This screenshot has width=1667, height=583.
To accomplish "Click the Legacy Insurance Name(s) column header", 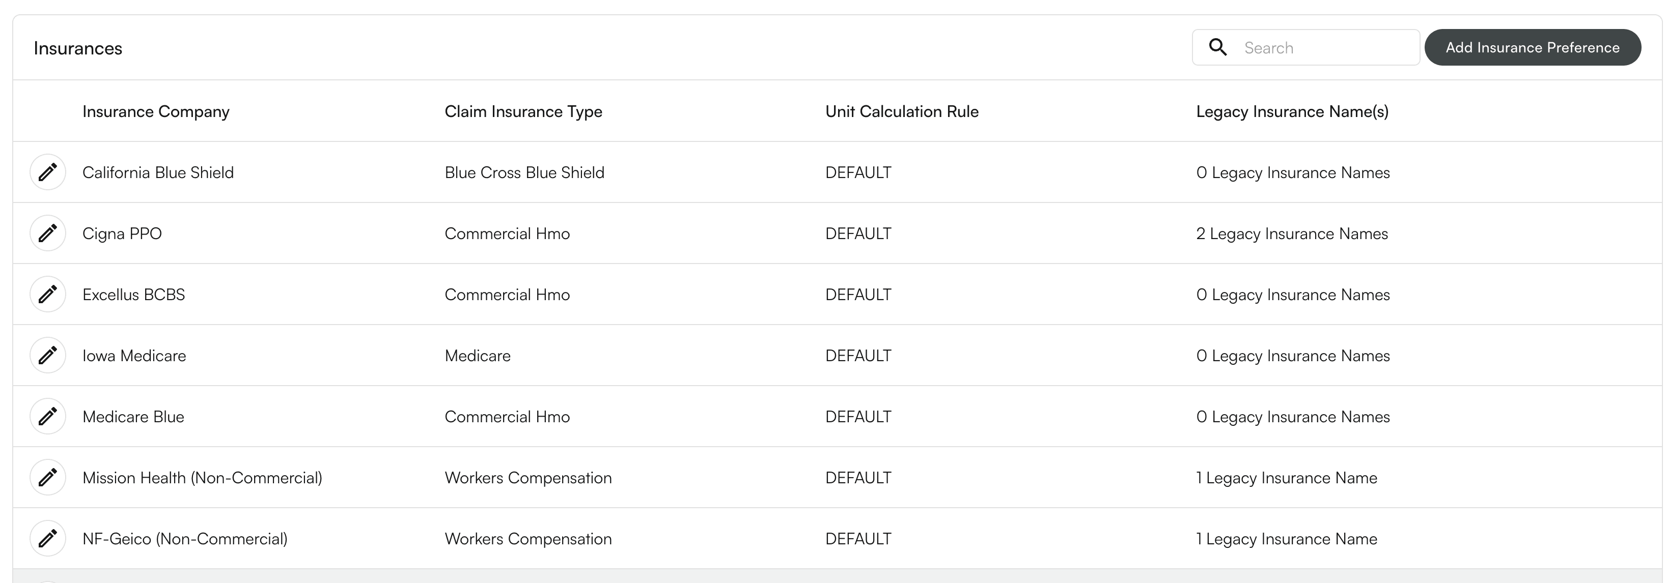I will (1292, 111).
